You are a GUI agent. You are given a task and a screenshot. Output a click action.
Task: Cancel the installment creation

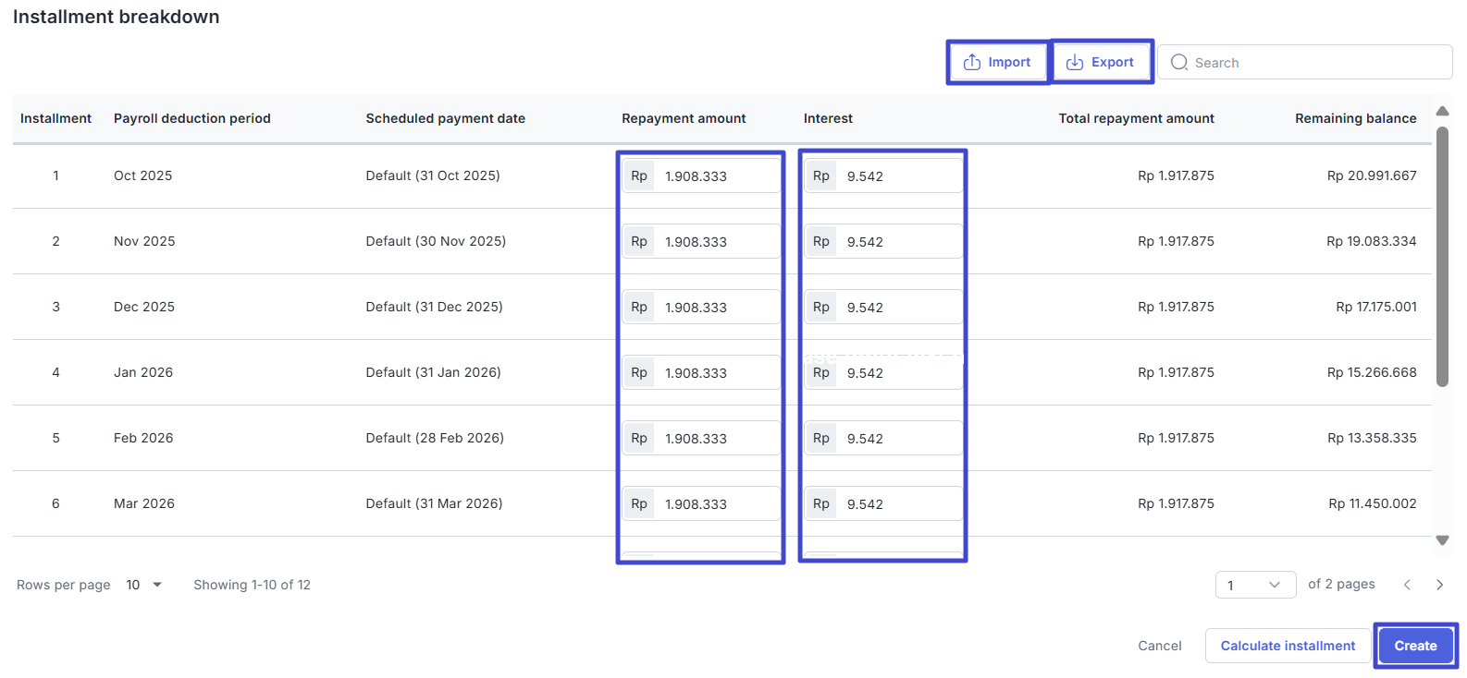click(x=1160, y=646)
